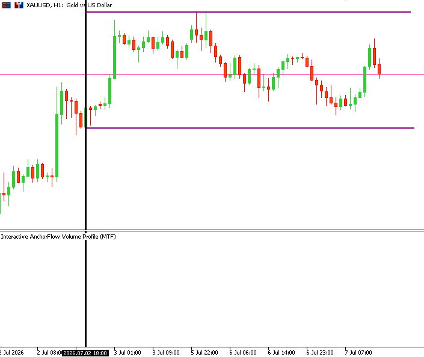
Task: Click the 3 Jul 09:00 axis label
Action: pyautogui.click(x=166, y=353)
